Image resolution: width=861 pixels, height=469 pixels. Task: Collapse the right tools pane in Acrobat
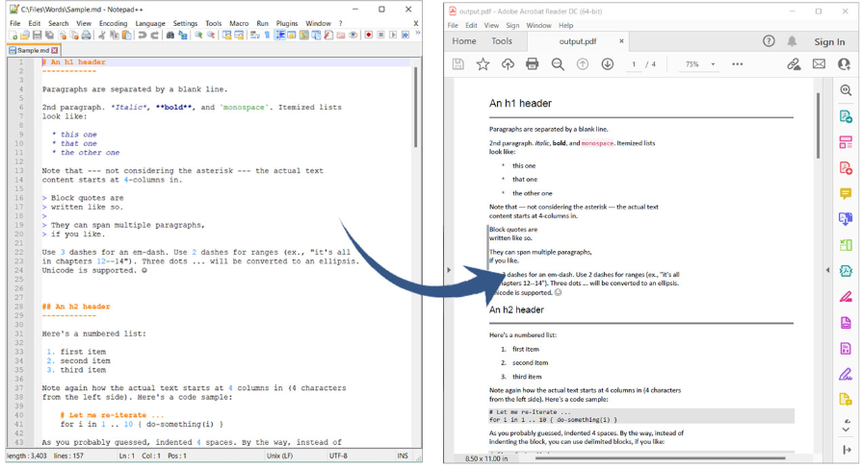pyautogui.click(x=827, y=269)
